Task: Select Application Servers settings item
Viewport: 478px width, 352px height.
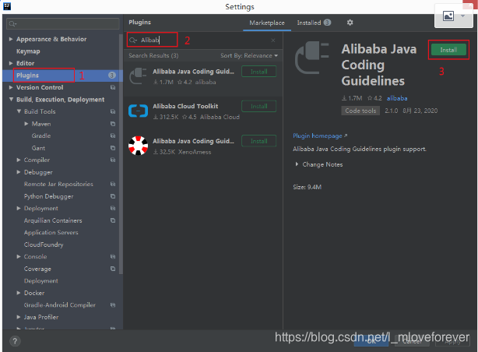Action: pos(51,232)
